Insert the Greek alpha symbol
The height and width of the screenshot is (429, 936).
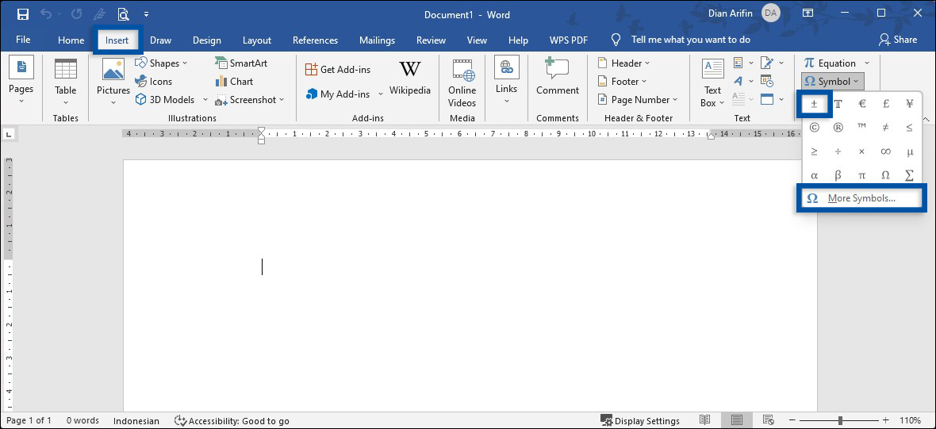pyautogui.click(x=814, y=175)
